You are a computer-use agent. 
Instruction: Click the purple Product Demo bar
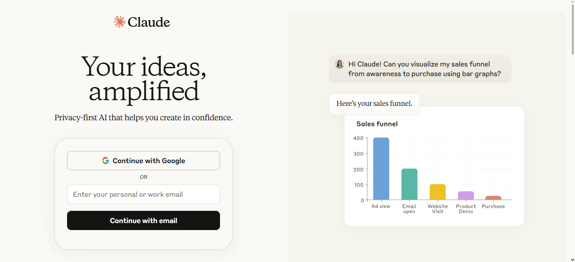point(466,196)
